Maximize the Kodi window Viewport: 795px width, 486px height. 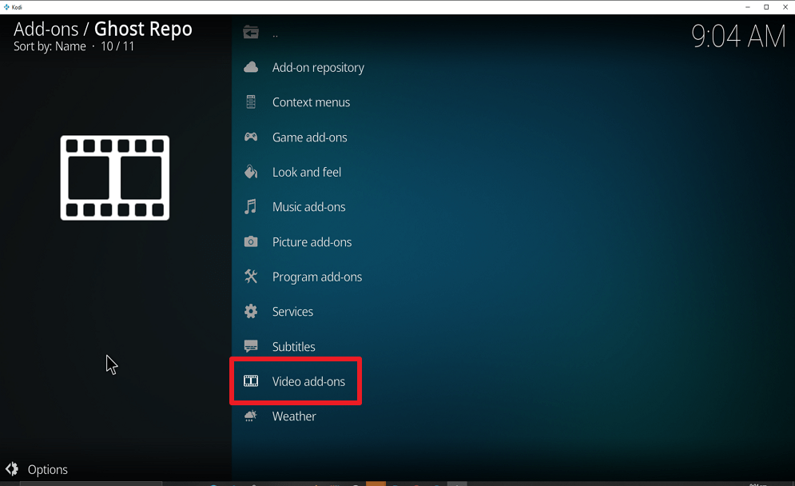[x=766, y=7]
